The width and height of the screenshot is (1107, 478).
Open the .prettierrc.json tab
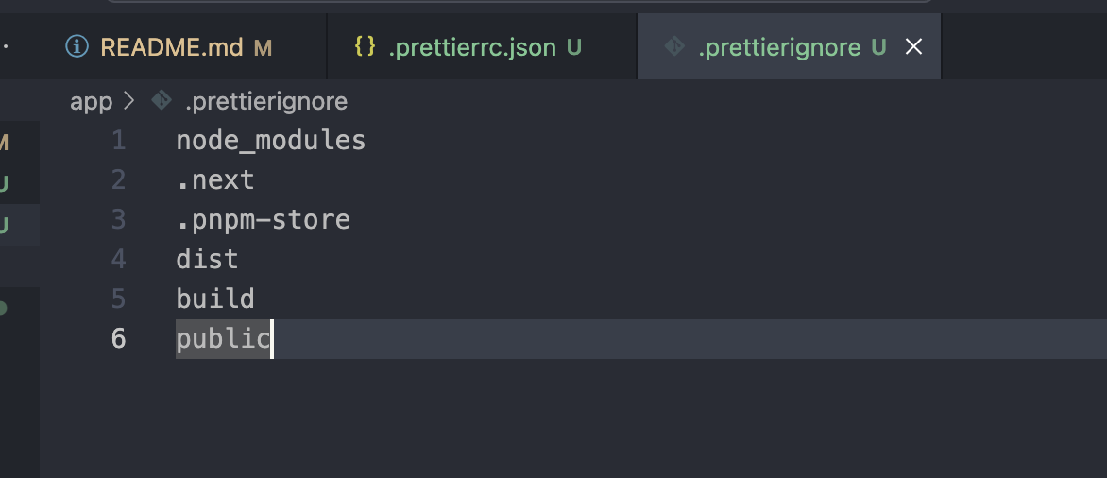pos(472,46)
